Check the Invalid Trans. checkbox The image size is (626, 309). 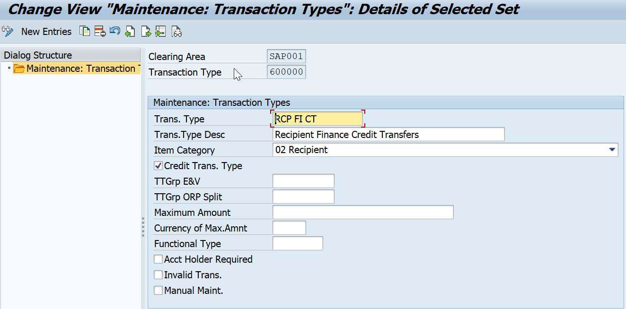158,275
